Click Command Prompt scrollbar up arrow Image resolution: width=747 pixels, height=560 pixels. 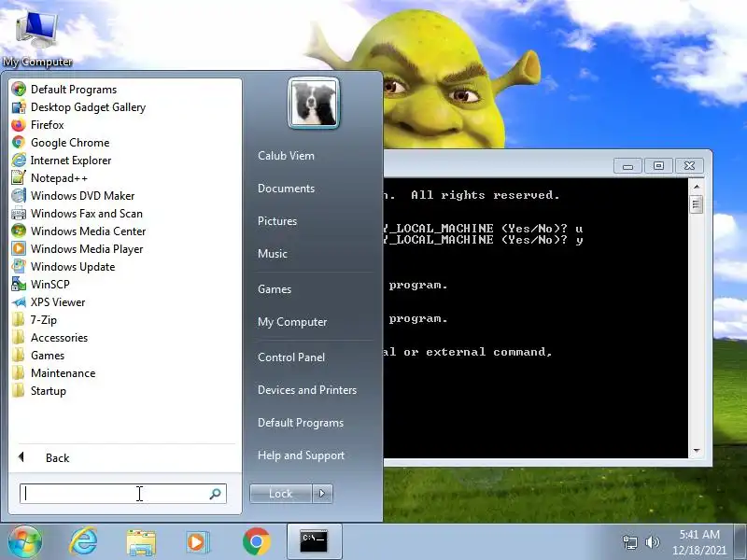coord(697,187)
